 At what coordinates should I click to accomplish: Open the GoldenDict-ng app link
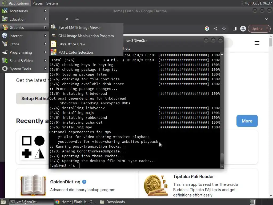click(65, 182)
